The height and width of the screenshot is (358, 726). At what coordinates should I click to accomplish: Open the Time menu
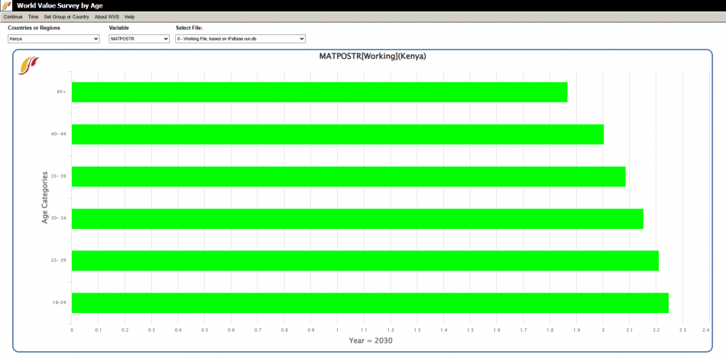point(33,17)
